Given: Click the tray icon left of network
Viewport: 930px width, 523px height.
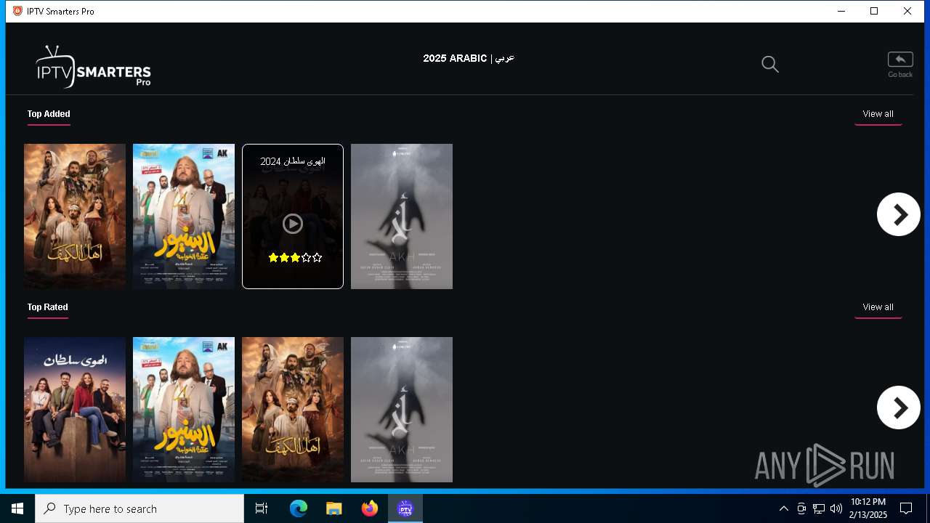Looking at the screenshot, I should coord(801,508).
